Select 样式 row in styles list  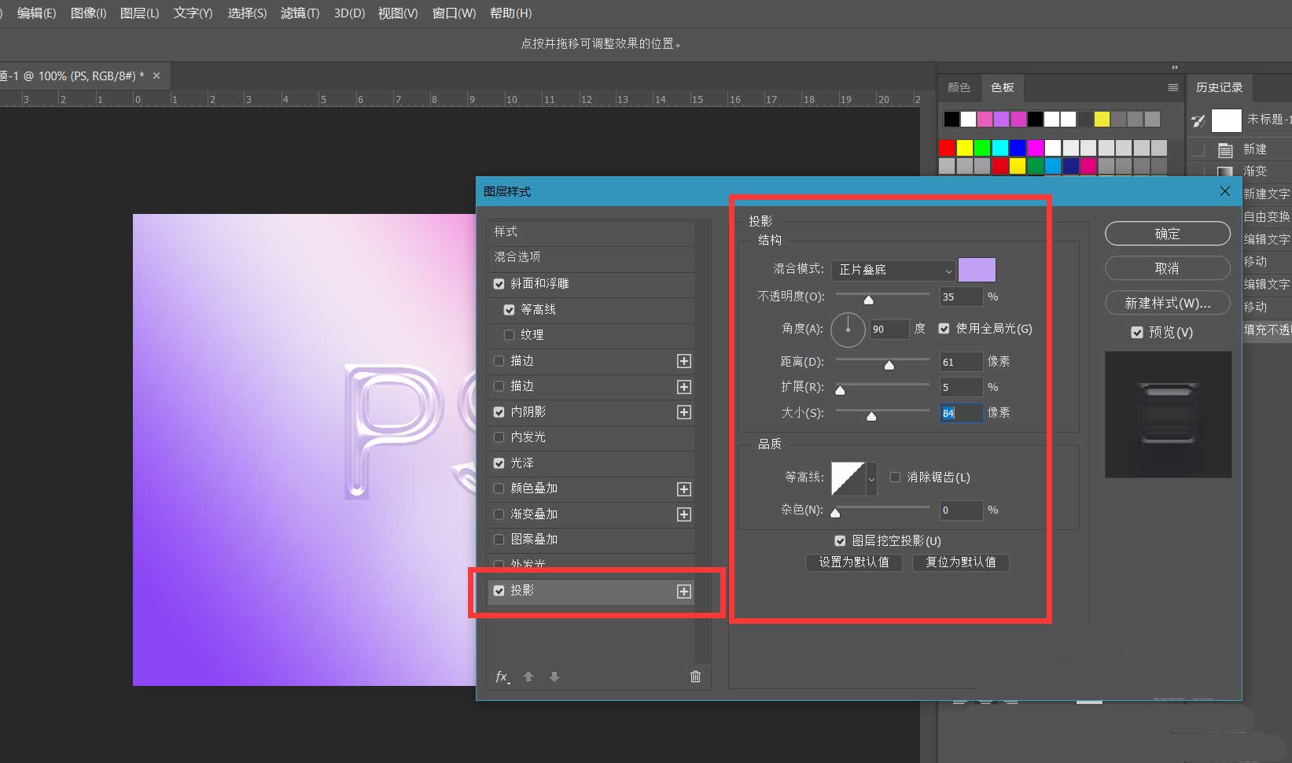click(x=591, y=232)
